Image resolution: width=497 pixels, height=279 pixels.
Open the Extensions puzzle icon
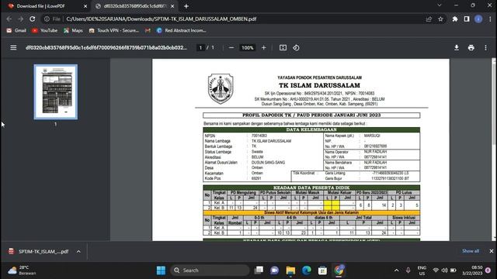tap(455, 19)
